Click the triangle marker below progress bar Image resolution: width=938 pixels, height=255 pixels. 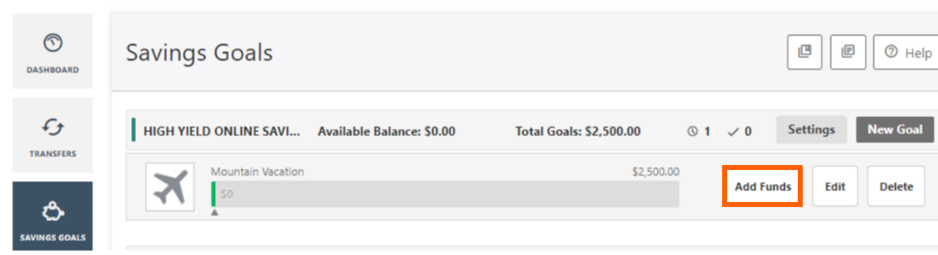tap(215, 212)
